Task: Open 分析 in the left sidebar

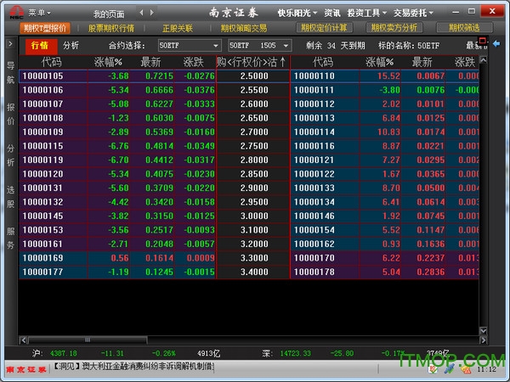Action: pyautogui.click(x=11, y=155)
